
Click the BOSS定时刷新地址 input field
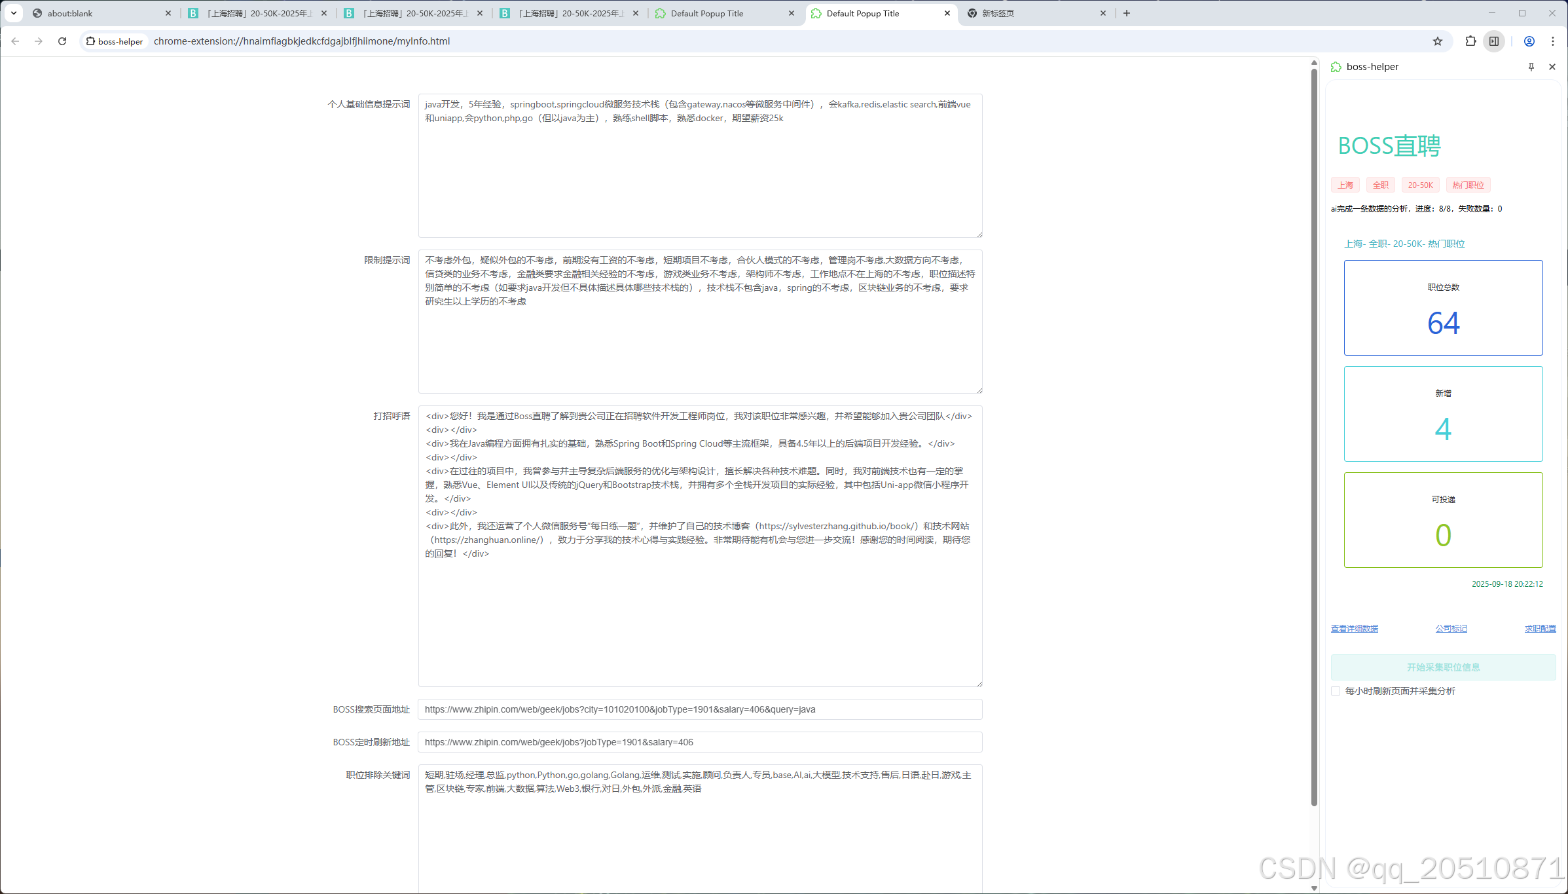700,742
